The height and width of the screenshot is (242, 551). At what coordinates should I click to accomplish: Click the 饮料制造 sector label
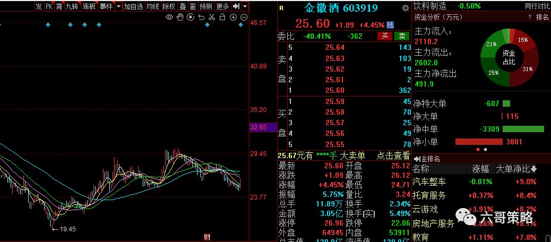click(x=429, y=6)
